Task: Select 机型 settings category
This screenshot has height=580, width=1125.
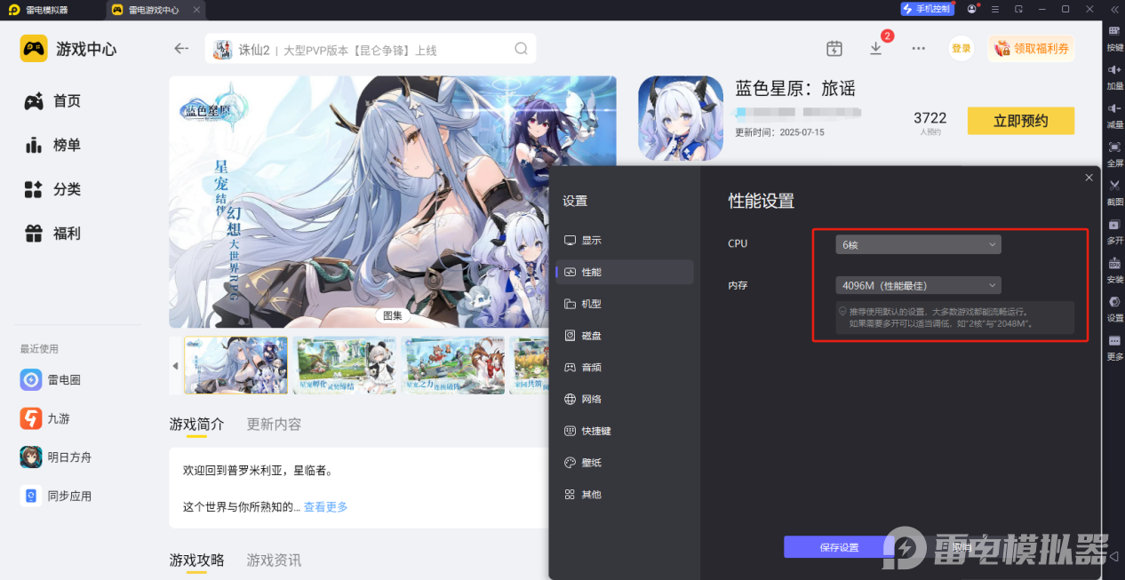Action: click(625, 304)
